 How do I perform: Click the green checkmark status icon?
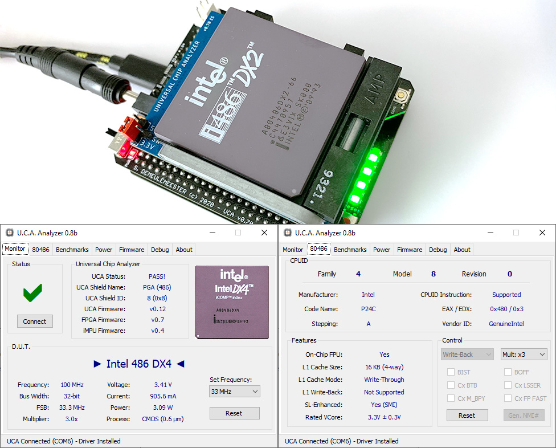32,293
